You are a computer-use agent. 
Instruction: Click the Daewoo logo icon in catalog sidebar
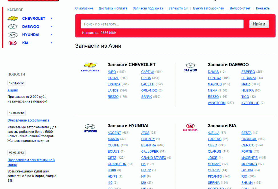[x=13, y=26]
